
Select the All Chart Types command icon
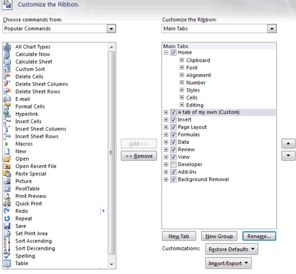pyautogui.click(x=7, y=47)
